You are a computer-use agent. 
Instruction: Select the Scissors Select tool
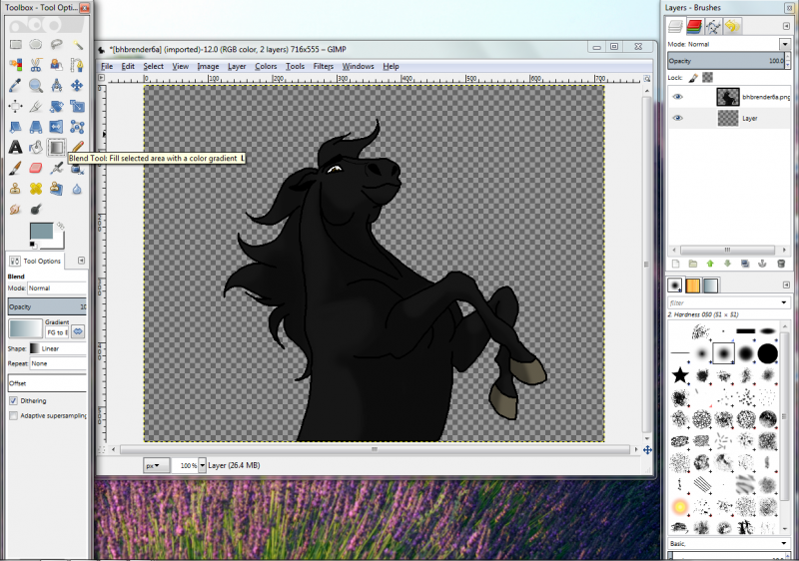(36, 65)
